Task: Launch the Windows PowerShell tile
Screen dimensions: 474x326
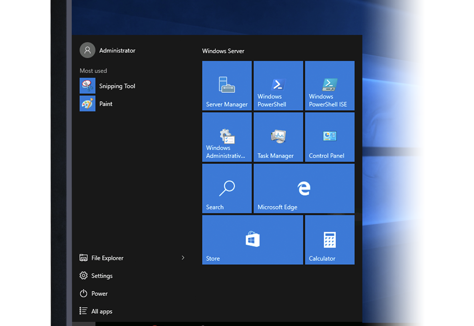Action: (x=278, y=86)
